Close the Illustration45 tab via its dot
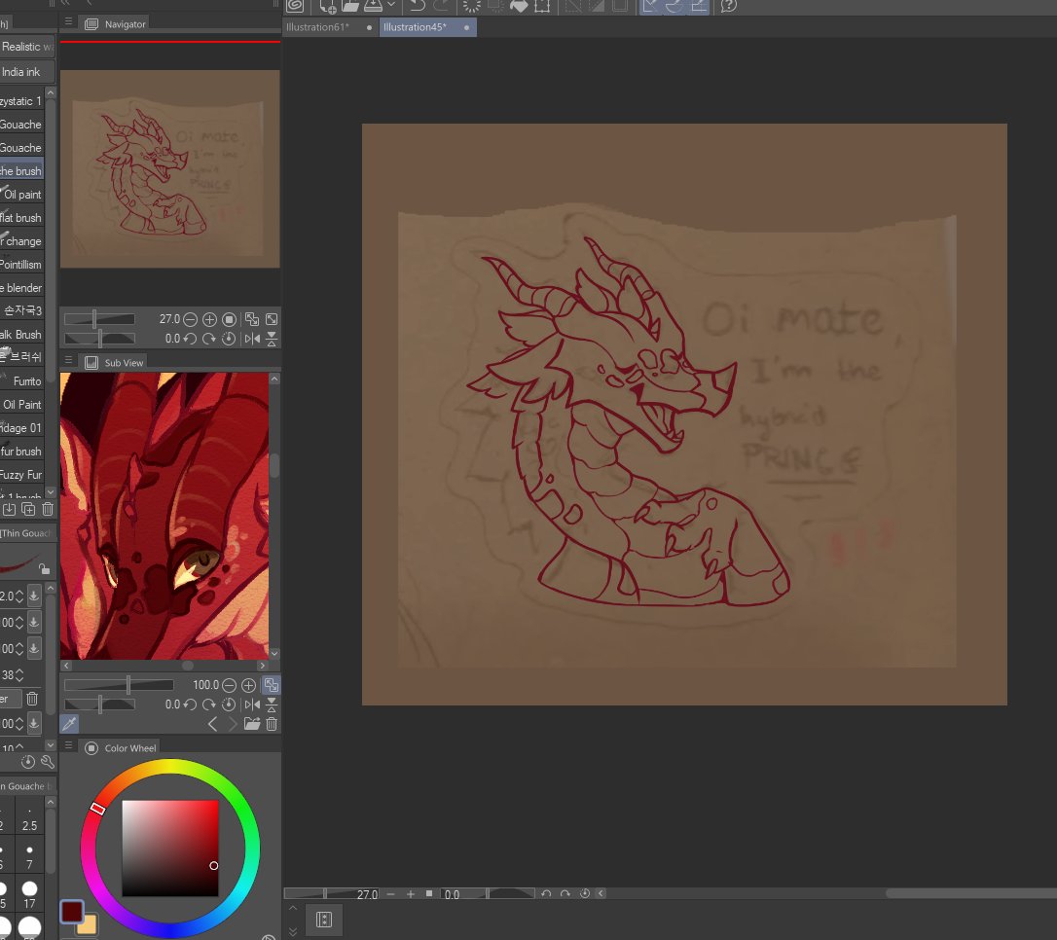1057x940 pixels. point(466,27)
